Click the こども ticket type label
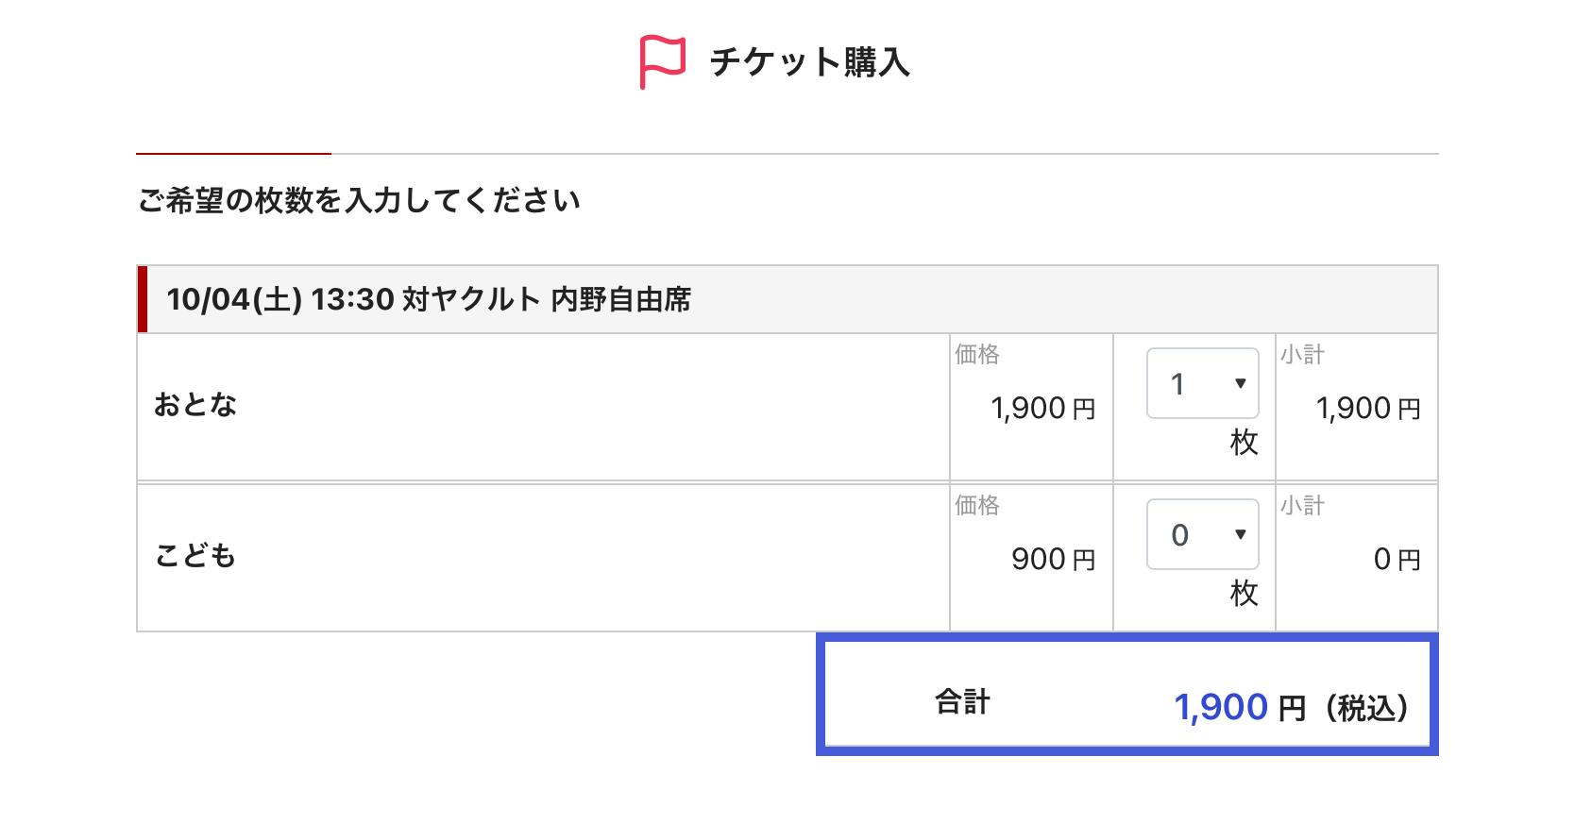 point(195,556)
